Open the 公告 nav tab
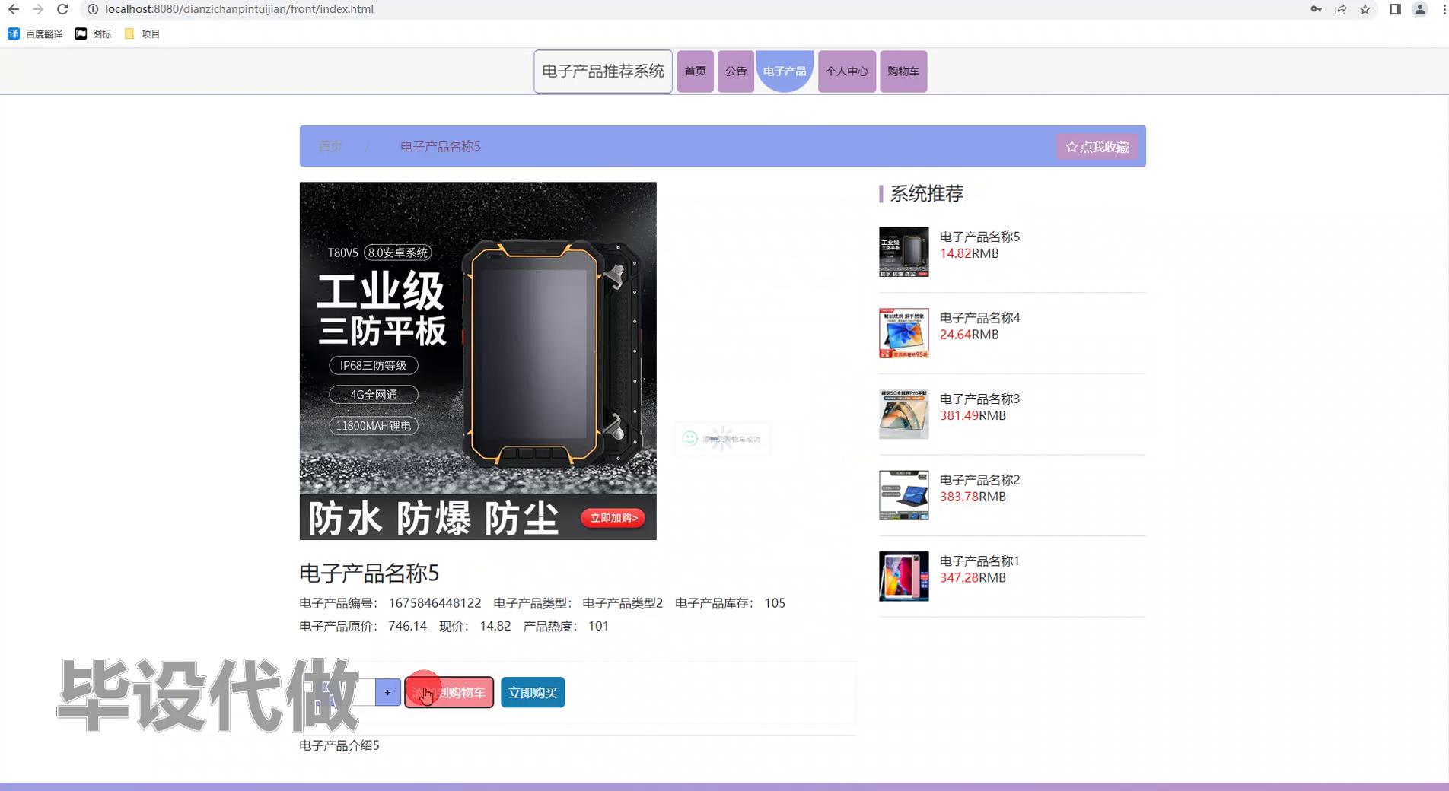 [735, 71]
